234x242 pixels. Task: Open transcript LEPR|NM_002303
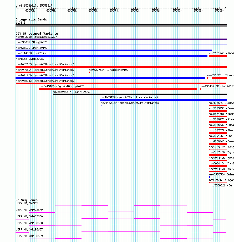pyautogui.click(x=27, y=203)
